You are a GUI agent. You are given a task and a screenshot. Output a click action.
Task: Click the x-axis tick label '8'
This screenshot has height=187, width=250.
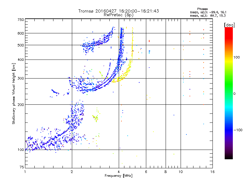(166, 172)
